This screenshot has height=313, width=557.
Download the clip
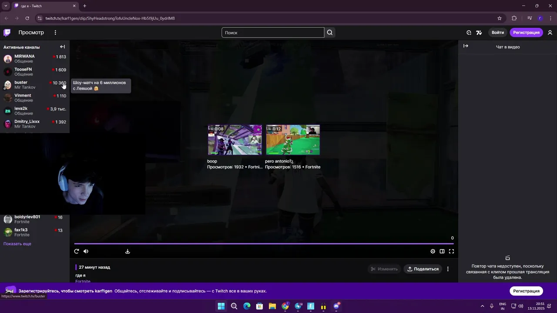coord(128,251)
